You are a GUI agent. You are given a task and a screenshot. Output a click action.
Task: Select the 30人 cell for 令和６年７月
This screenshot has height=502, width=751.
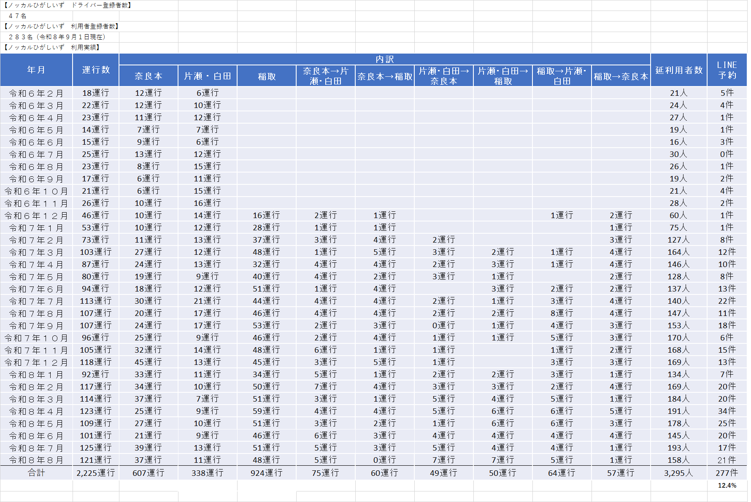(x=679, y=154)
